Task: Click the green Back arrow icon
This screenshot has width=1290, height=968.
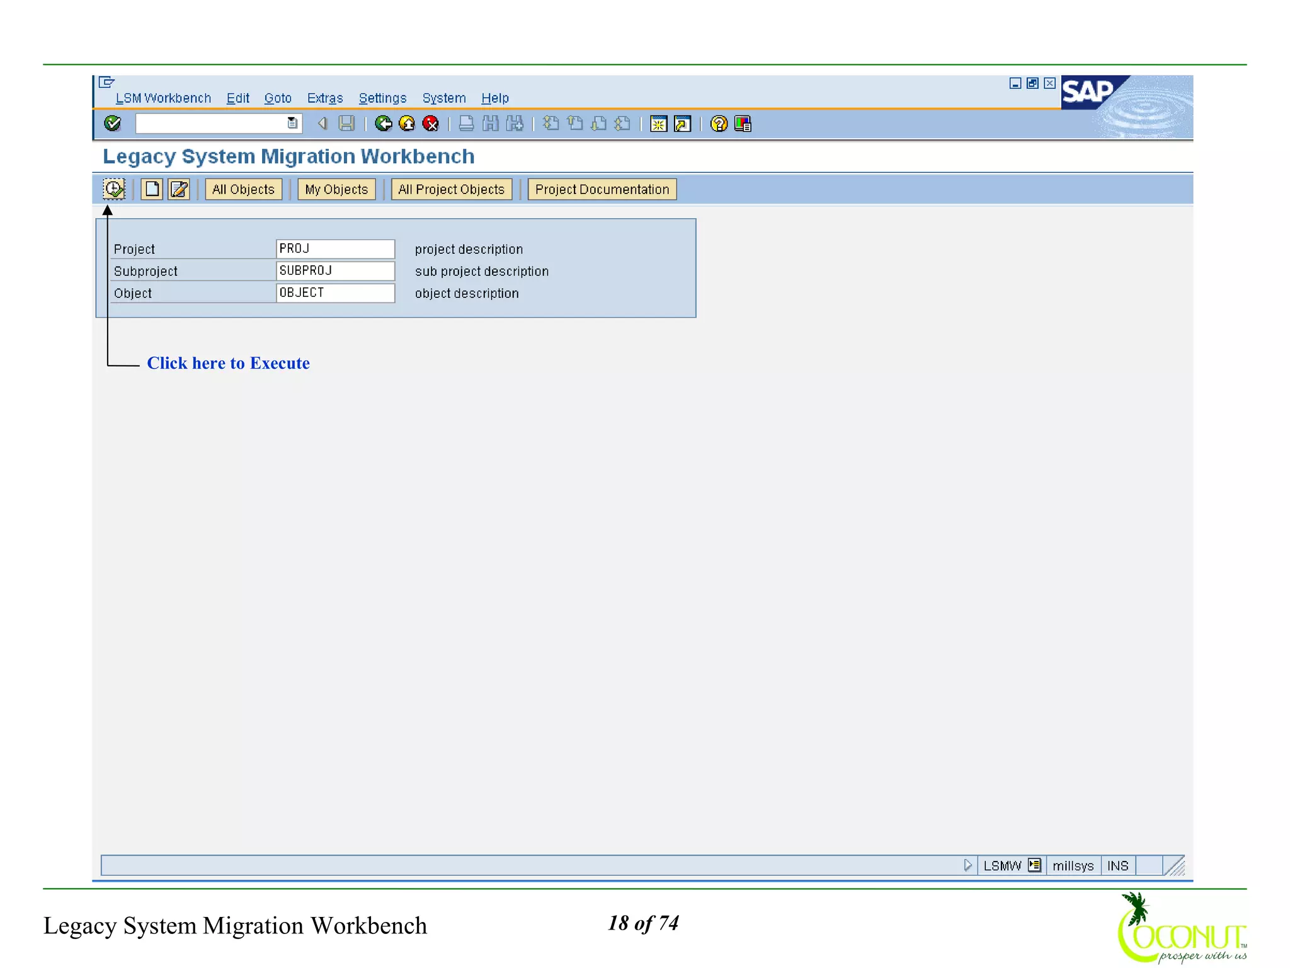Action: (x=383, y=124)
